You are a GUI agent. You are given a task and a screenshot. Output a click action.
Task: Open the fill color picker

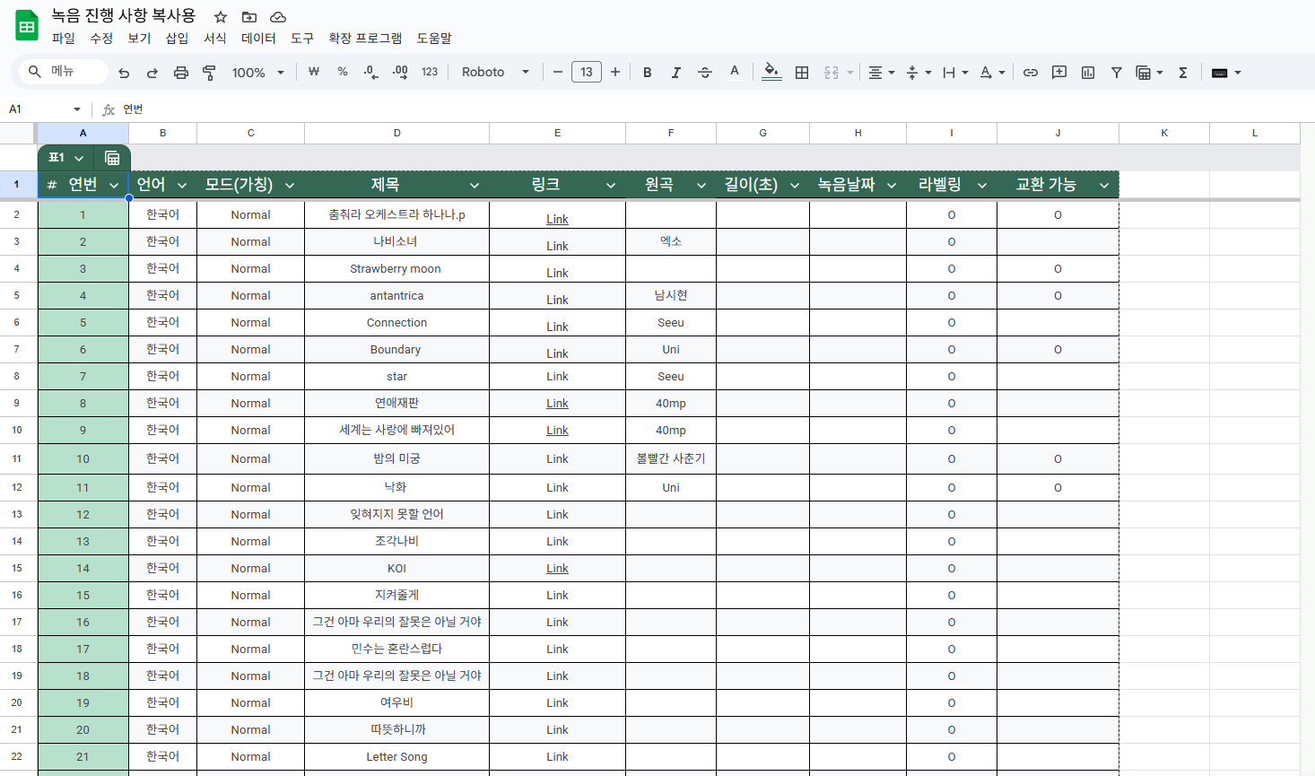[771, 73]
